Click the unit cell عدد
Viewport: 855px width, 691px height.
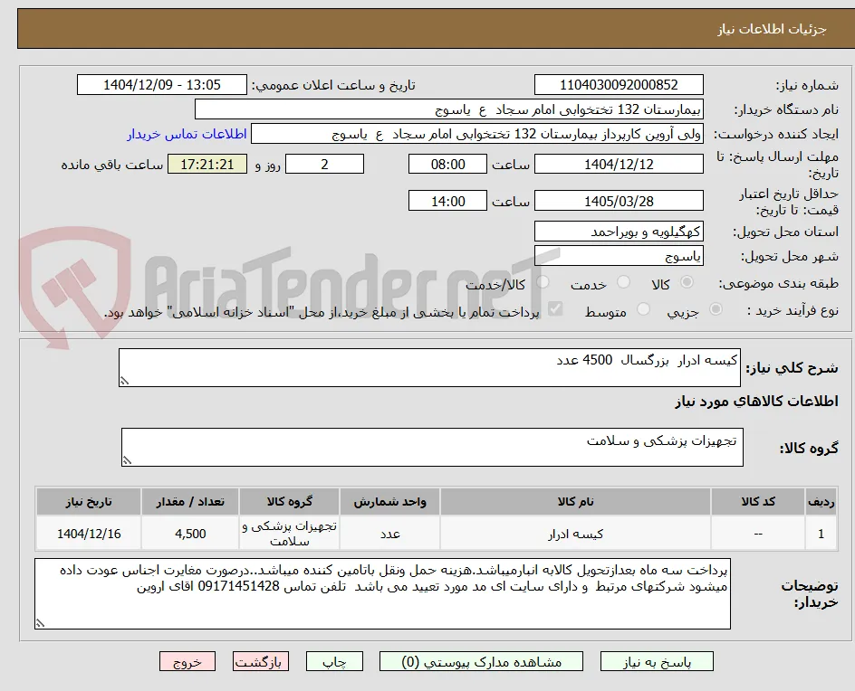pyautogui.click(x=389, y=535)
